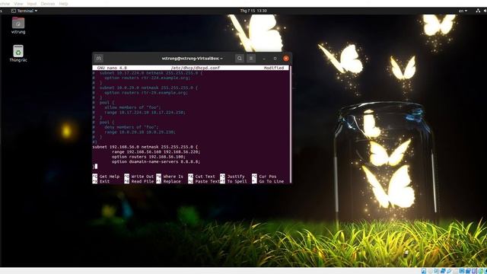487x274 pixels.
Task: Click the option doamain-name-servers 8.8.8.8 line
Action: coord(156,162)
